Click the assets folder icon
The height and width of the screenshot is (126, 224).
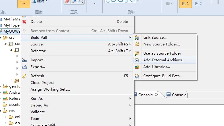(x=5, y=104)
